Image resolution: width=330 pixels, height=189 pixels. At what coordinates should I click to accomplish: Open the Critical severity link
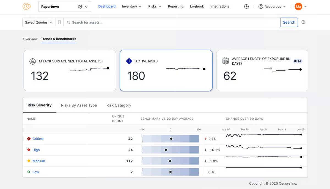tap(38, 139)
